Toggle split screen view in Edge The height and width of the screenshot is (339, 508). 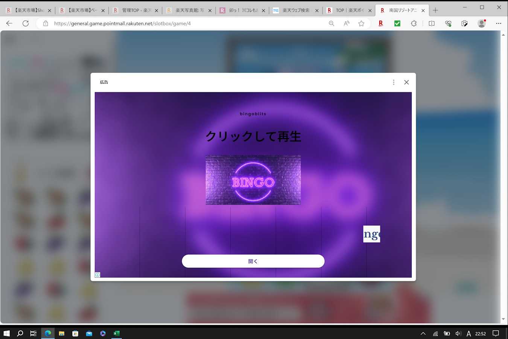coord(432,23)
